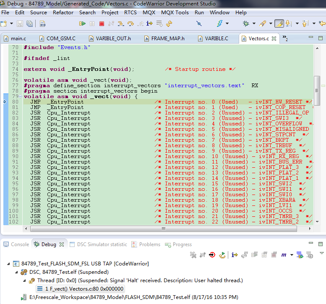Stop debugging with the red Terminate button

point(102,23)
